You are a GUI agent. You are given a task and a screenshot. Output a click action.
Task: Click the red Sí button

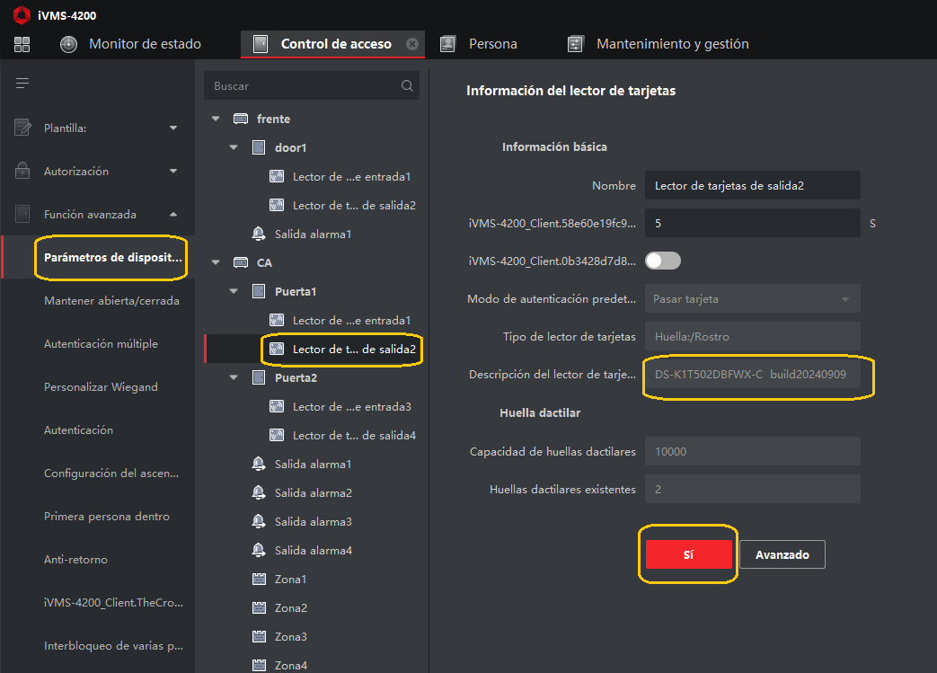point(688,554)
